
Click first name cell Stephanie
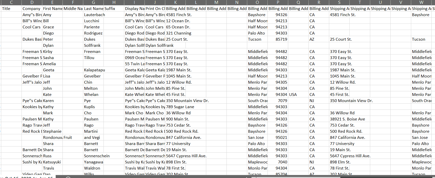53,131
